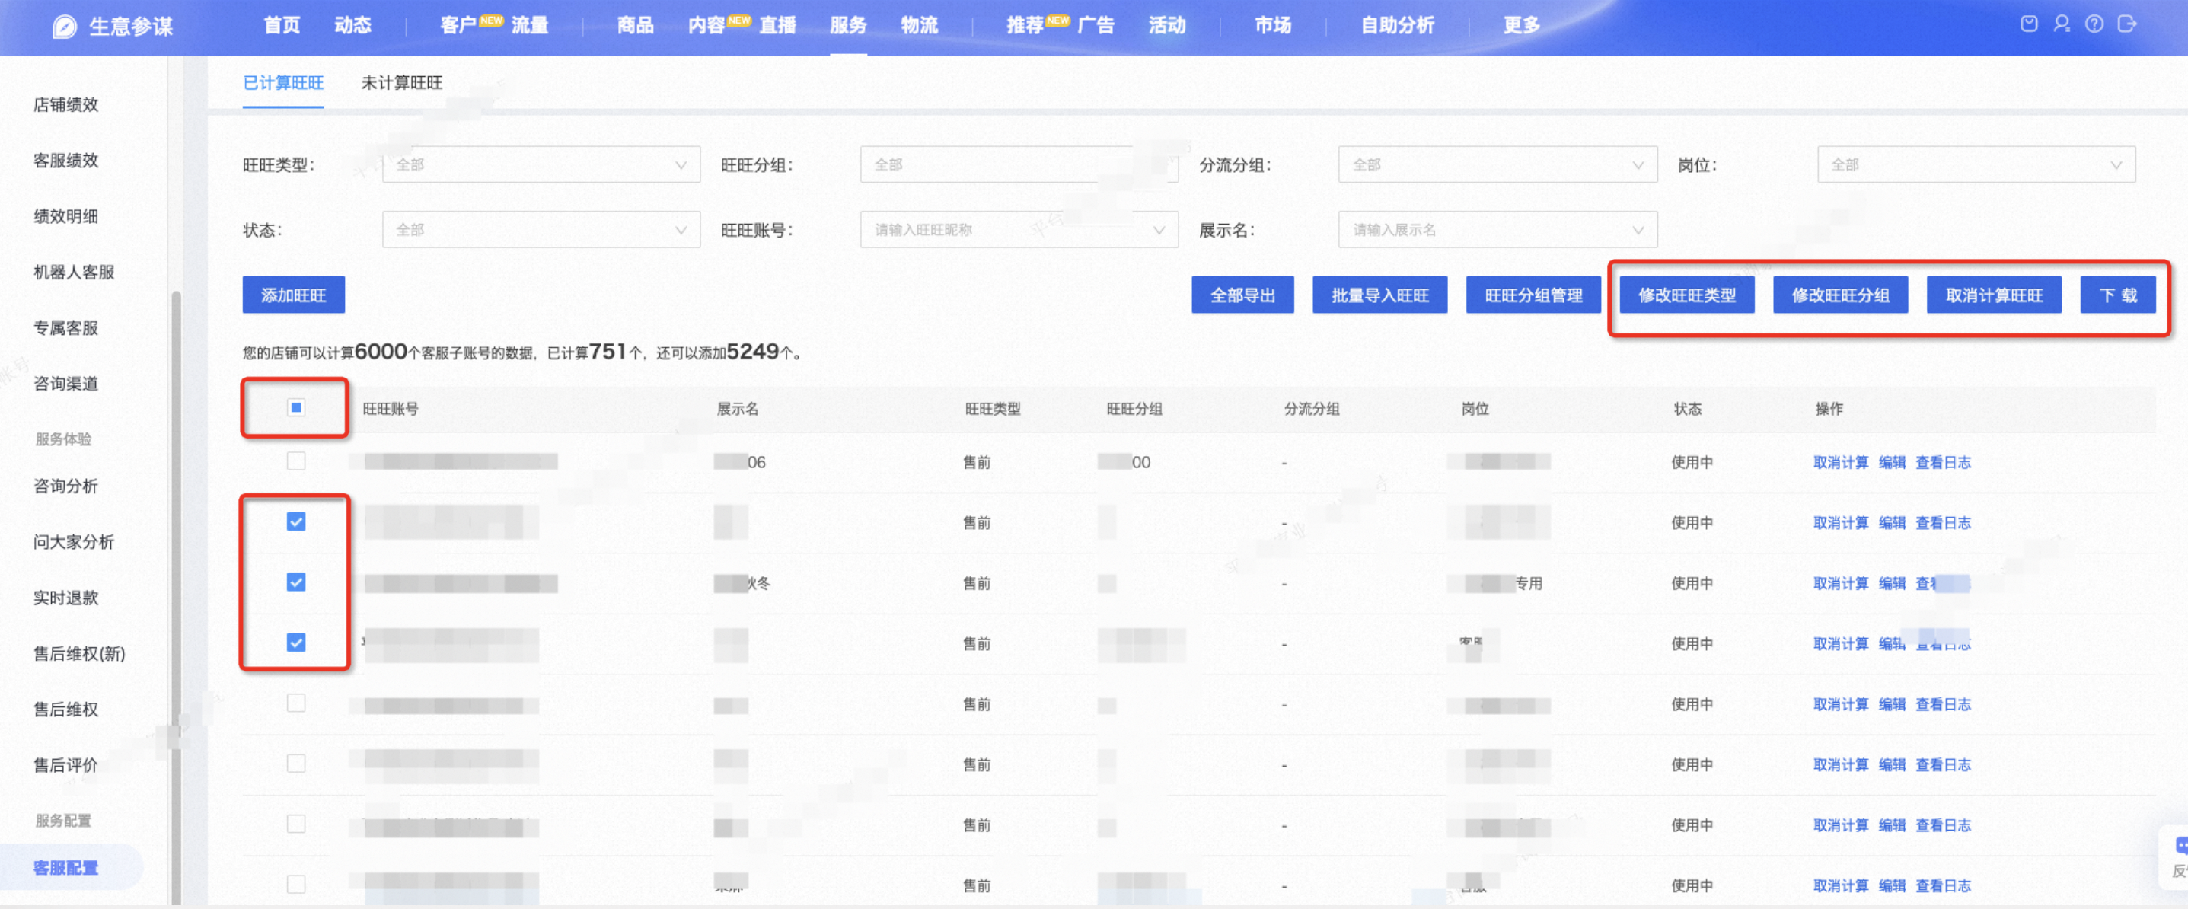The height and width of the screenshot is (909, 2188).
Task: Open 客服绩效 in the sidebar
Action: point(65,161)
